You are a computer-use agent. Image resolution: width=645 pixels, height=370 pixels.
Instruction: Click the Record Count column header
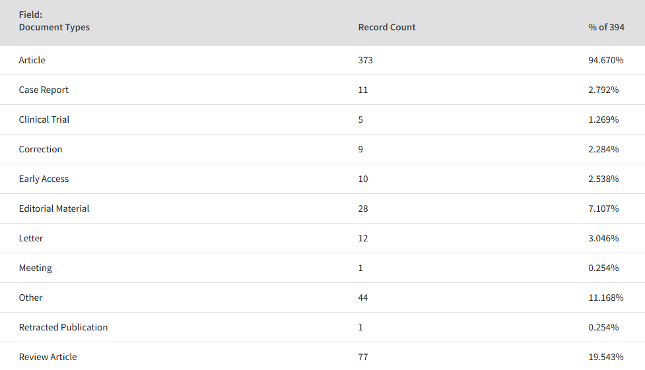click(387, 27)
